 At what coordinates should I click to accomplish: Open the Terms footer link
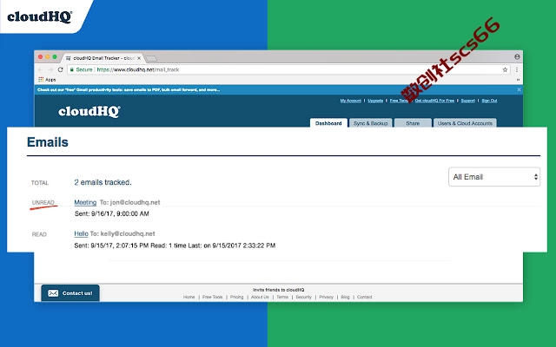click(282, 297)
